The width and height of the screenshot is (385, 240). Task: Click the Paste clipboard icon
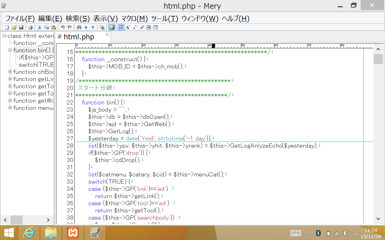(53, 27)
